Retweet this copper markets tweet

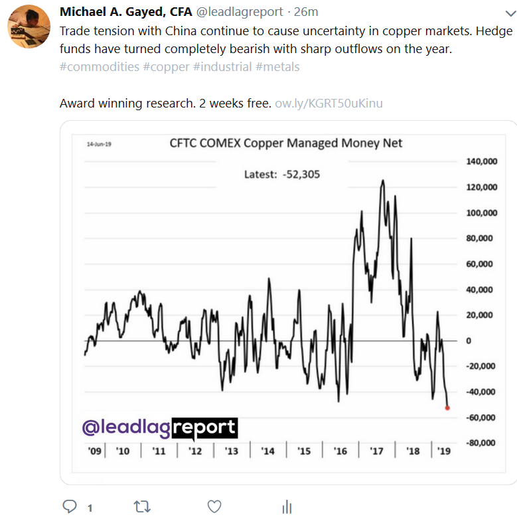pos(141,507)
